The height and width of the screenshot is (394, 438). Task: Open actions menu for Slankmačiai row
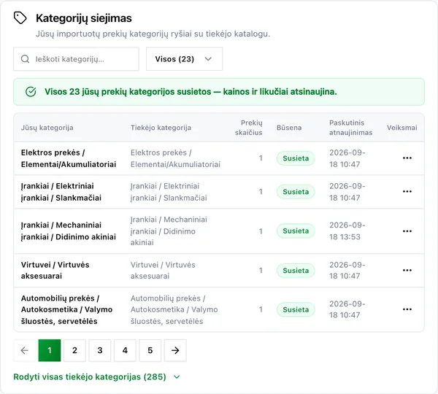[407, 192]
